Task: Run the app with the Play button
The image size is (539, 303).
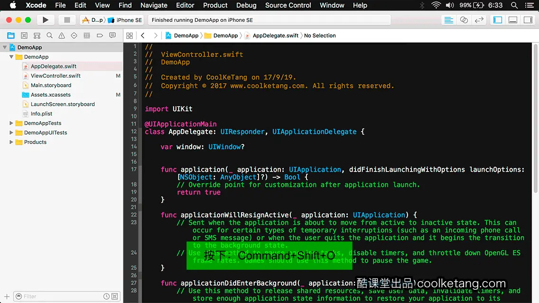Action: click(x=46, y=20)
